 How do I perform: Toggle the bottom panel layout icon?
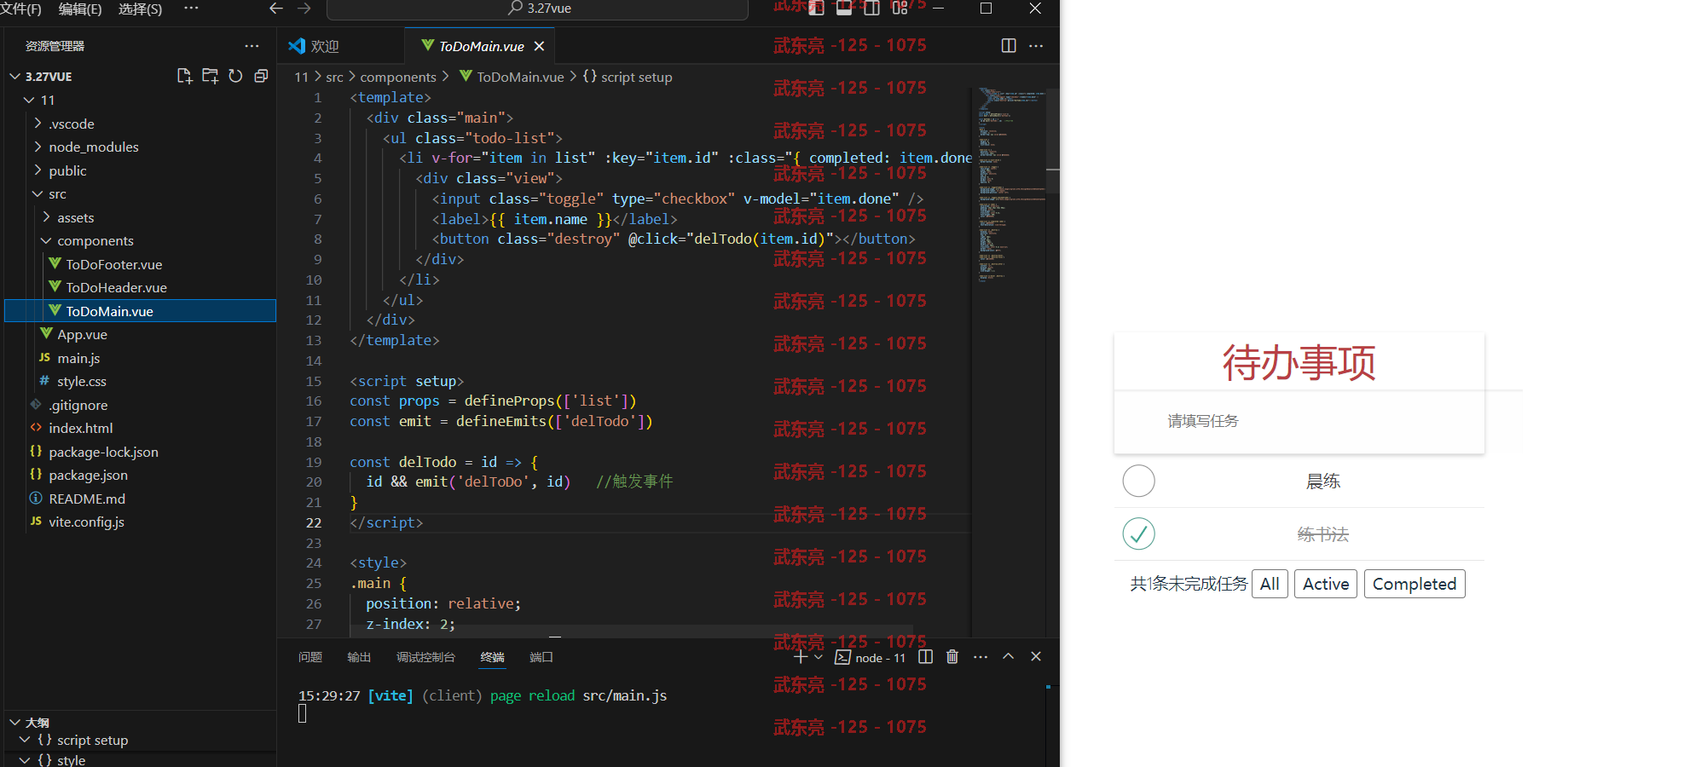[x=844, y=9]
